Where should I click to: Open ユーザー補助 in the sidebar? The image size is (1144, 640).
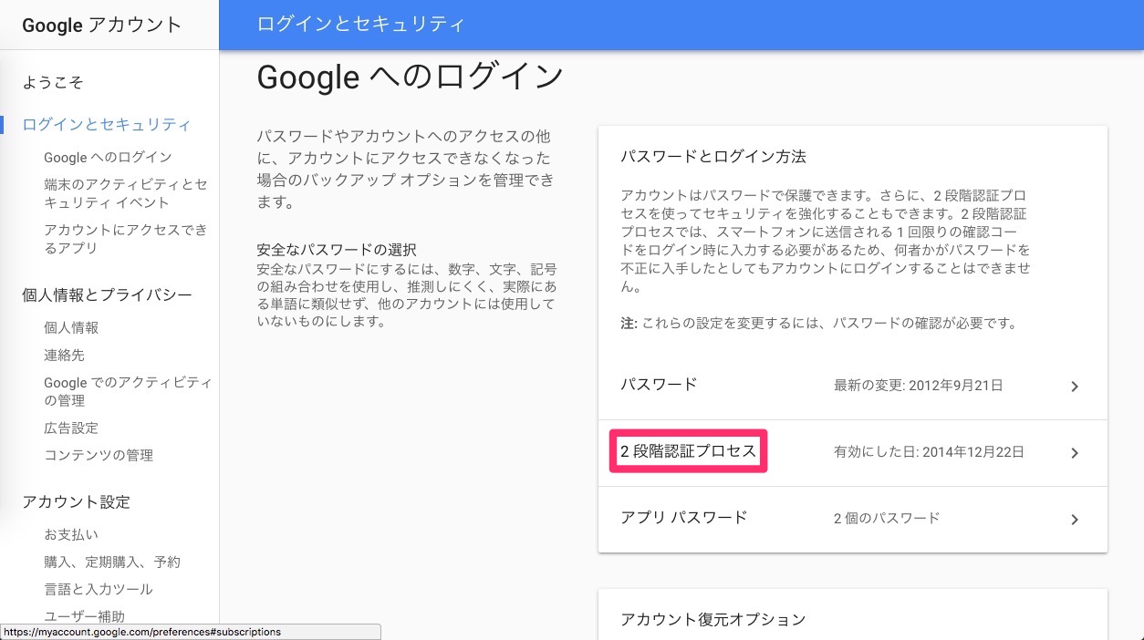(x=85, y=616)
